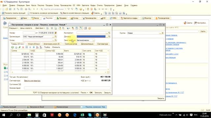
Task: Click the Записать button
Action: pyautogui.click(x=98, y=92)
